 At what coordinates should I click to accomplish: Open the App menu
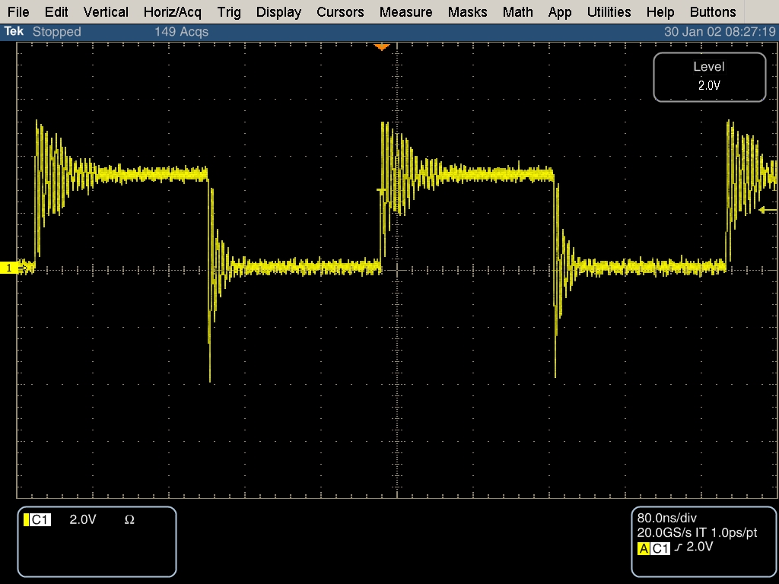pos(560,12)
